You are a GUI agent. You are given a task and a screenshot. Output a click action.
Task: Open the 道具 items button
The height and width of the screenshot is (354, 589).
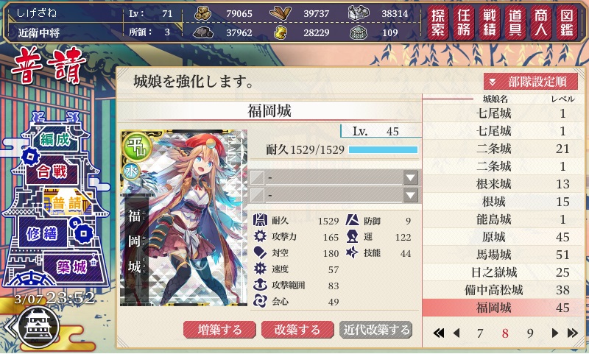pyautogui.click(x=515, y=22)
